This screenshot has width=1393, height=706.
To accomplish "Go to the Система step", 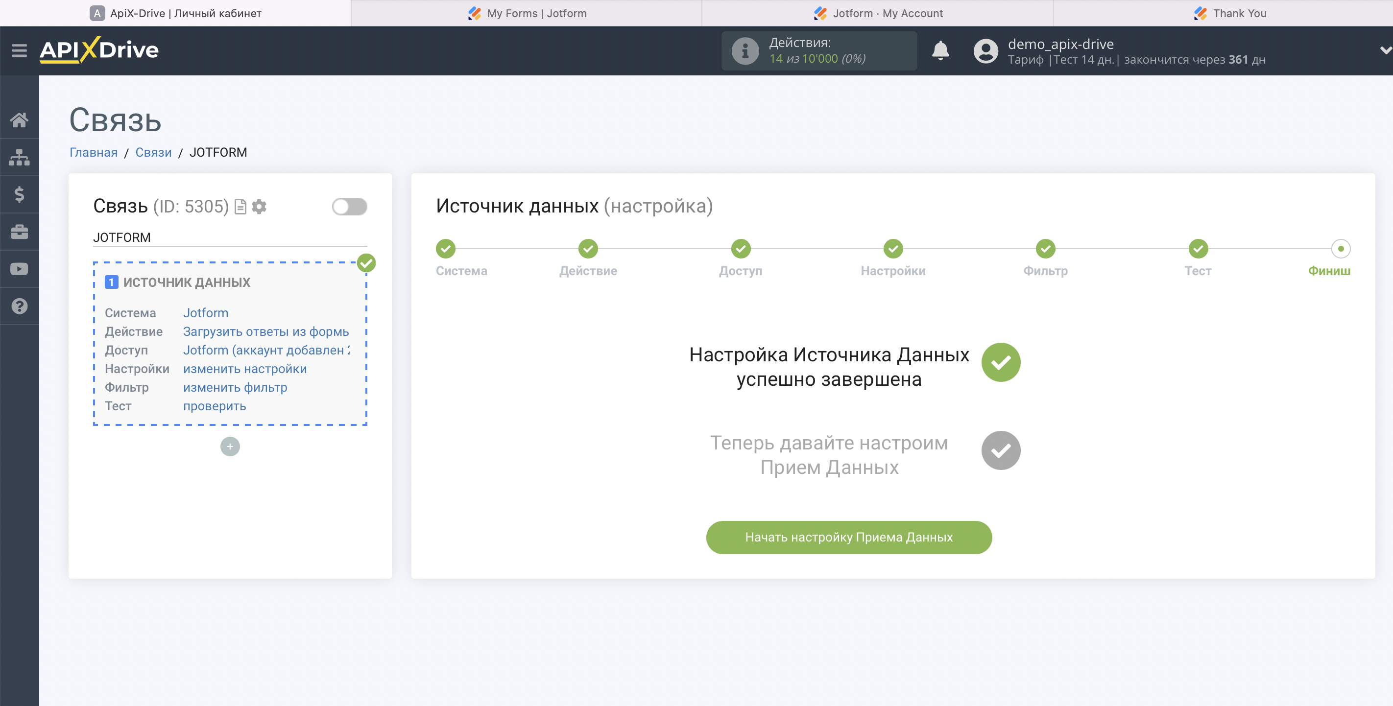I will pos(446,249).
